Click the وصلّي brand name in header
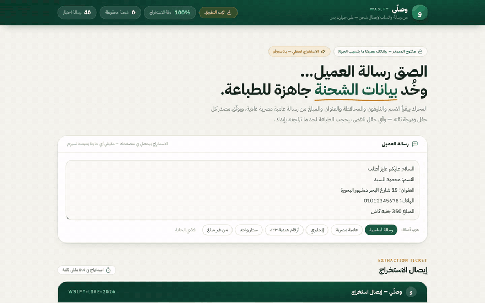Image resolution: width=485 pixels, height=303 pixels. pyautogui.click(x=400, y=9)
